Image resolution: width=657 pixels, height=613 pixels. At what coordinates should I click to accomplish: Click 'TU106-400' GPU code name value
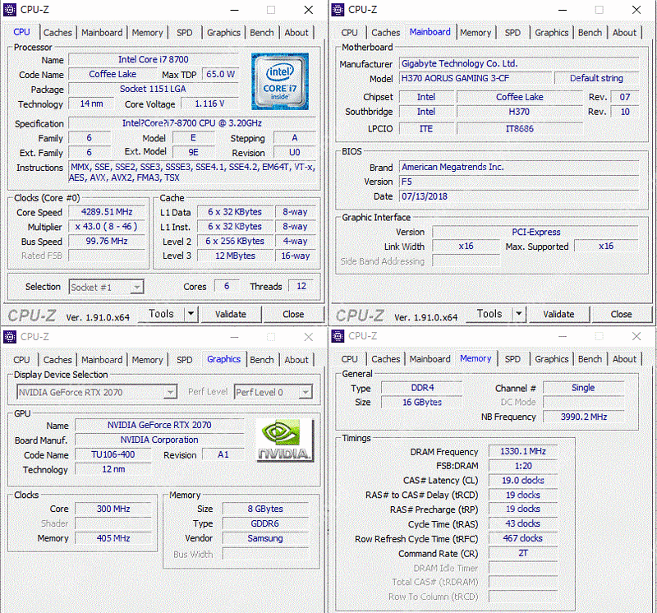(113, 454)
